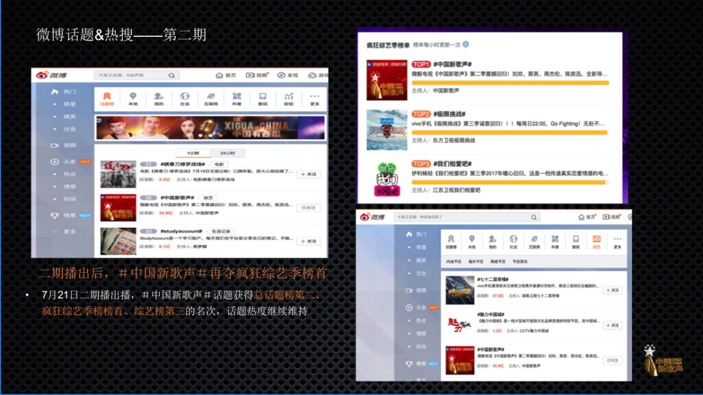Click the 数码 phone icon in the nav
The image size is (703, 395).
click(262, 95)
